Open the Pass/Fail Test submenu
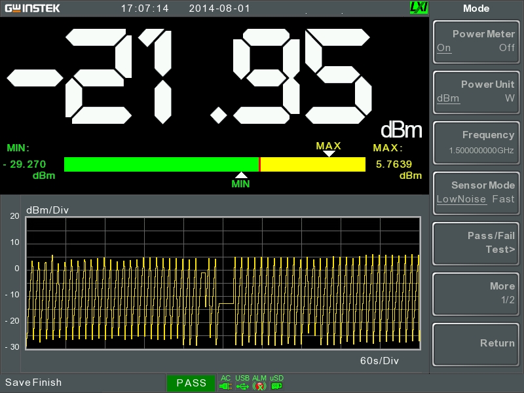This screenshot has height=393, width=524. [476, 243]
